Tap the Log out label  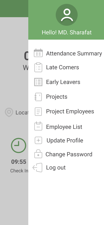(x=56, y=168)
